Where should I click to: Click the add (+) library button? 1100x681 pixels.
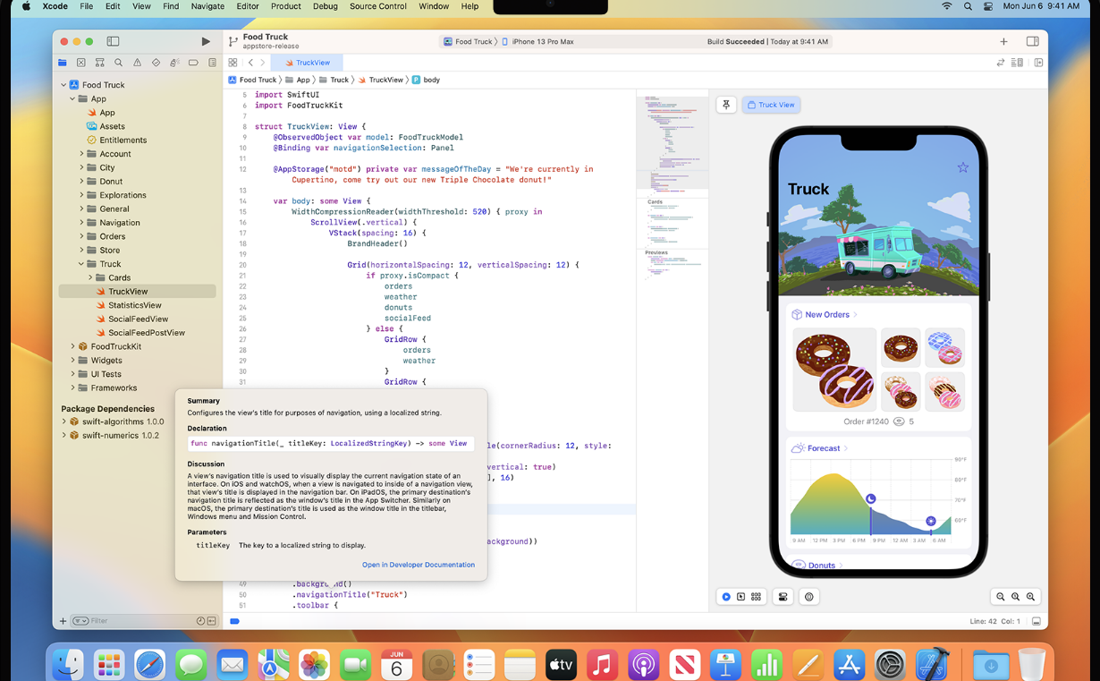click(1003, 41)
